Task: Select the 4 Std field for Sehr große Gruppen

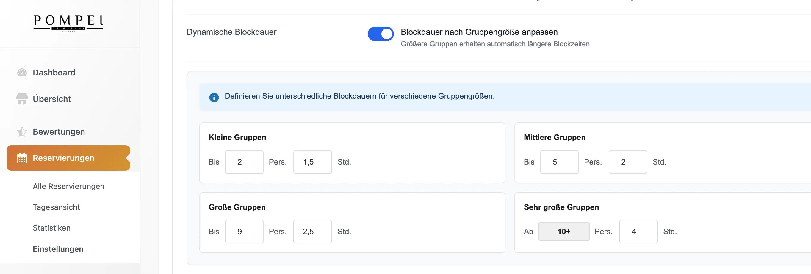Action: [638, 231]
